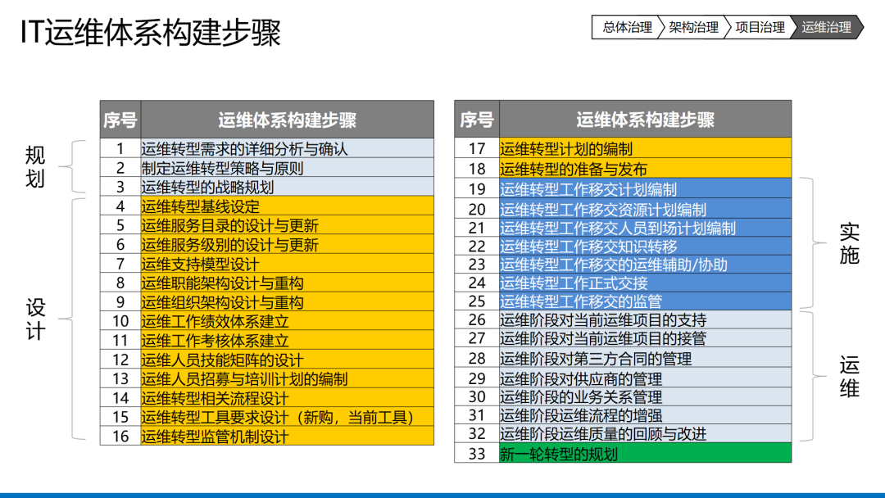The height and width of the screenshot is (498, 885).
Task: Select row 24 运维转型工作正式交接
Action: tap(623, 283)
